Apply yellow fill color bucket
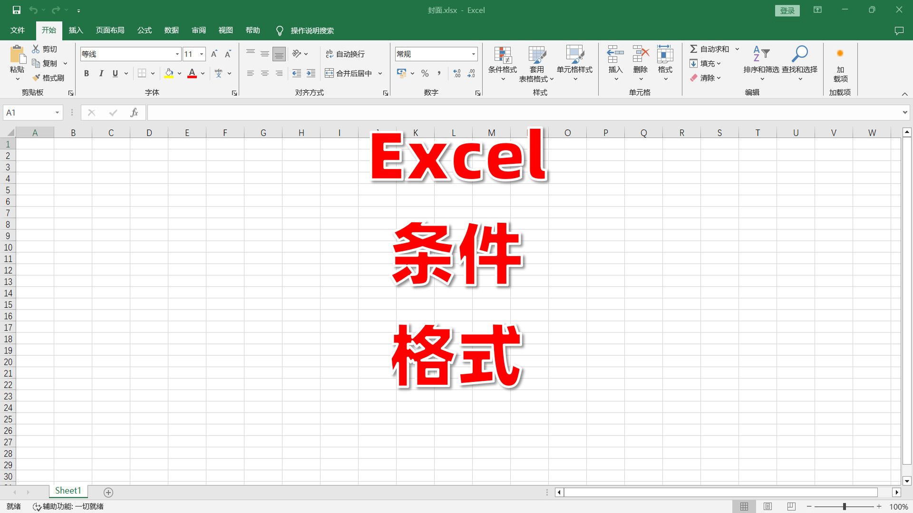Image resolution: width=913 pixels, height=513 pixels. [169, 73]
